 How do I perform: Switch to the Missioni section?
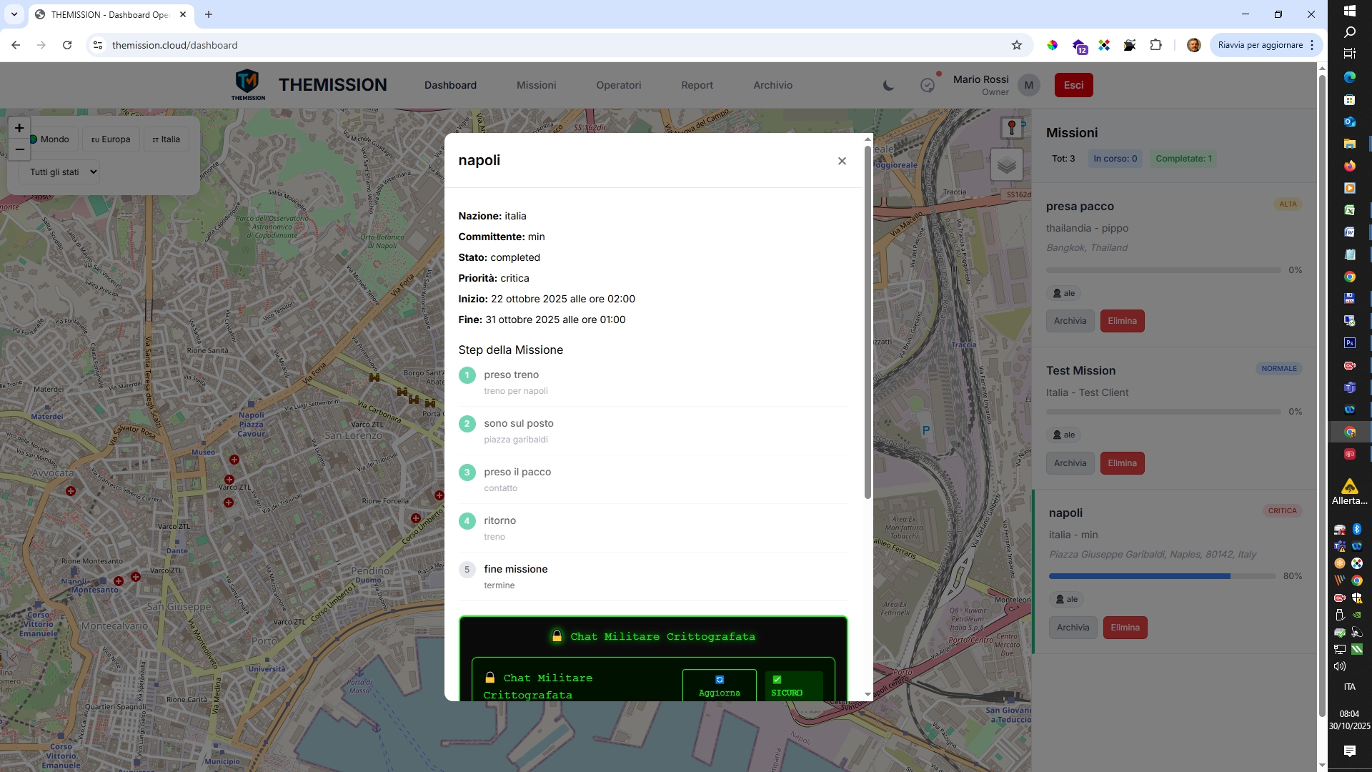click(x=536, y=85)
